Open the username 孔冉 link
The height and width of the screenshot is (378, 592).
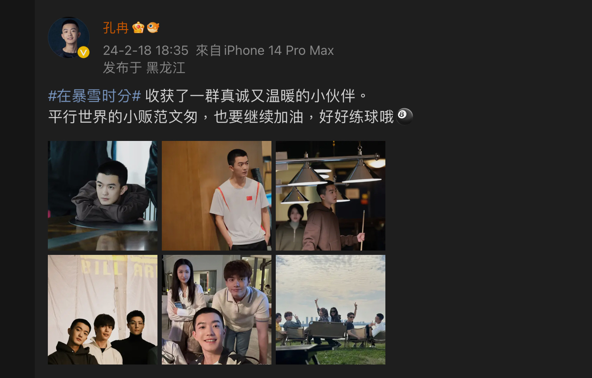(x=116, y=28)
